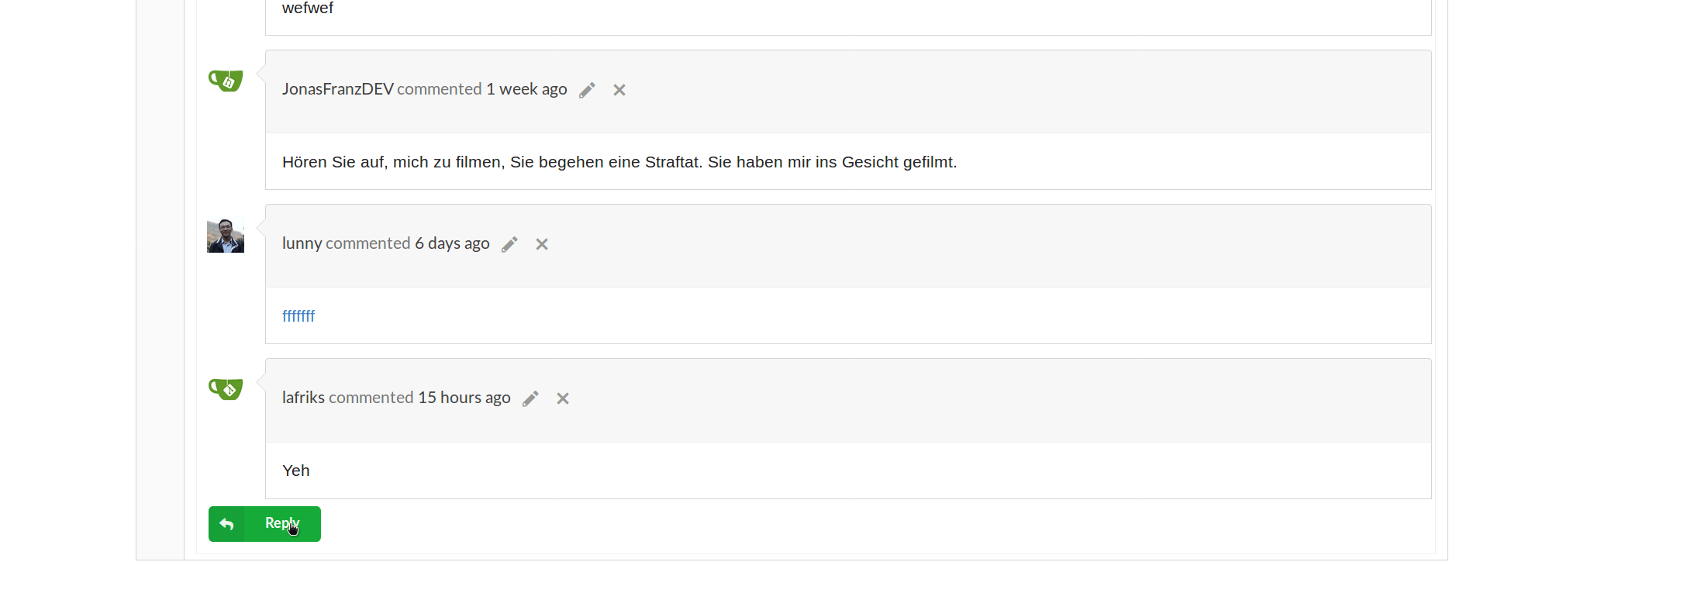The image size is (1687, 593).
Task: Delete lunny's comment via the X icon
Action: click(541, 244)
